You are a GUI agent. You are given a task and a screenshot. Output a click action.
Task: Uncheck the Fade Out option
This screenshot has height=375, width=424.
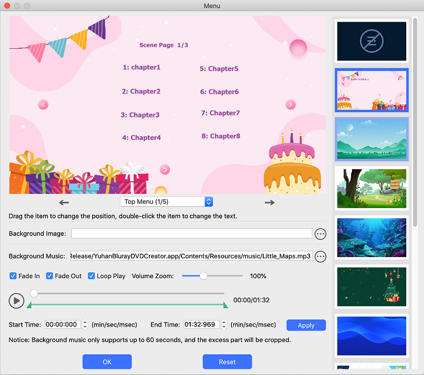click(50, 276)
